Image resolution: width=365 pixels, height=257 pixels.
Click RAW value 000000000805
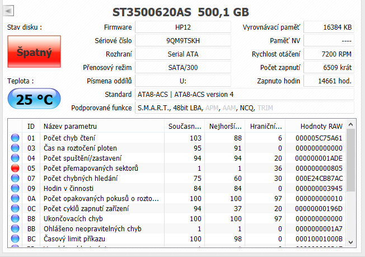pos(319,169)
